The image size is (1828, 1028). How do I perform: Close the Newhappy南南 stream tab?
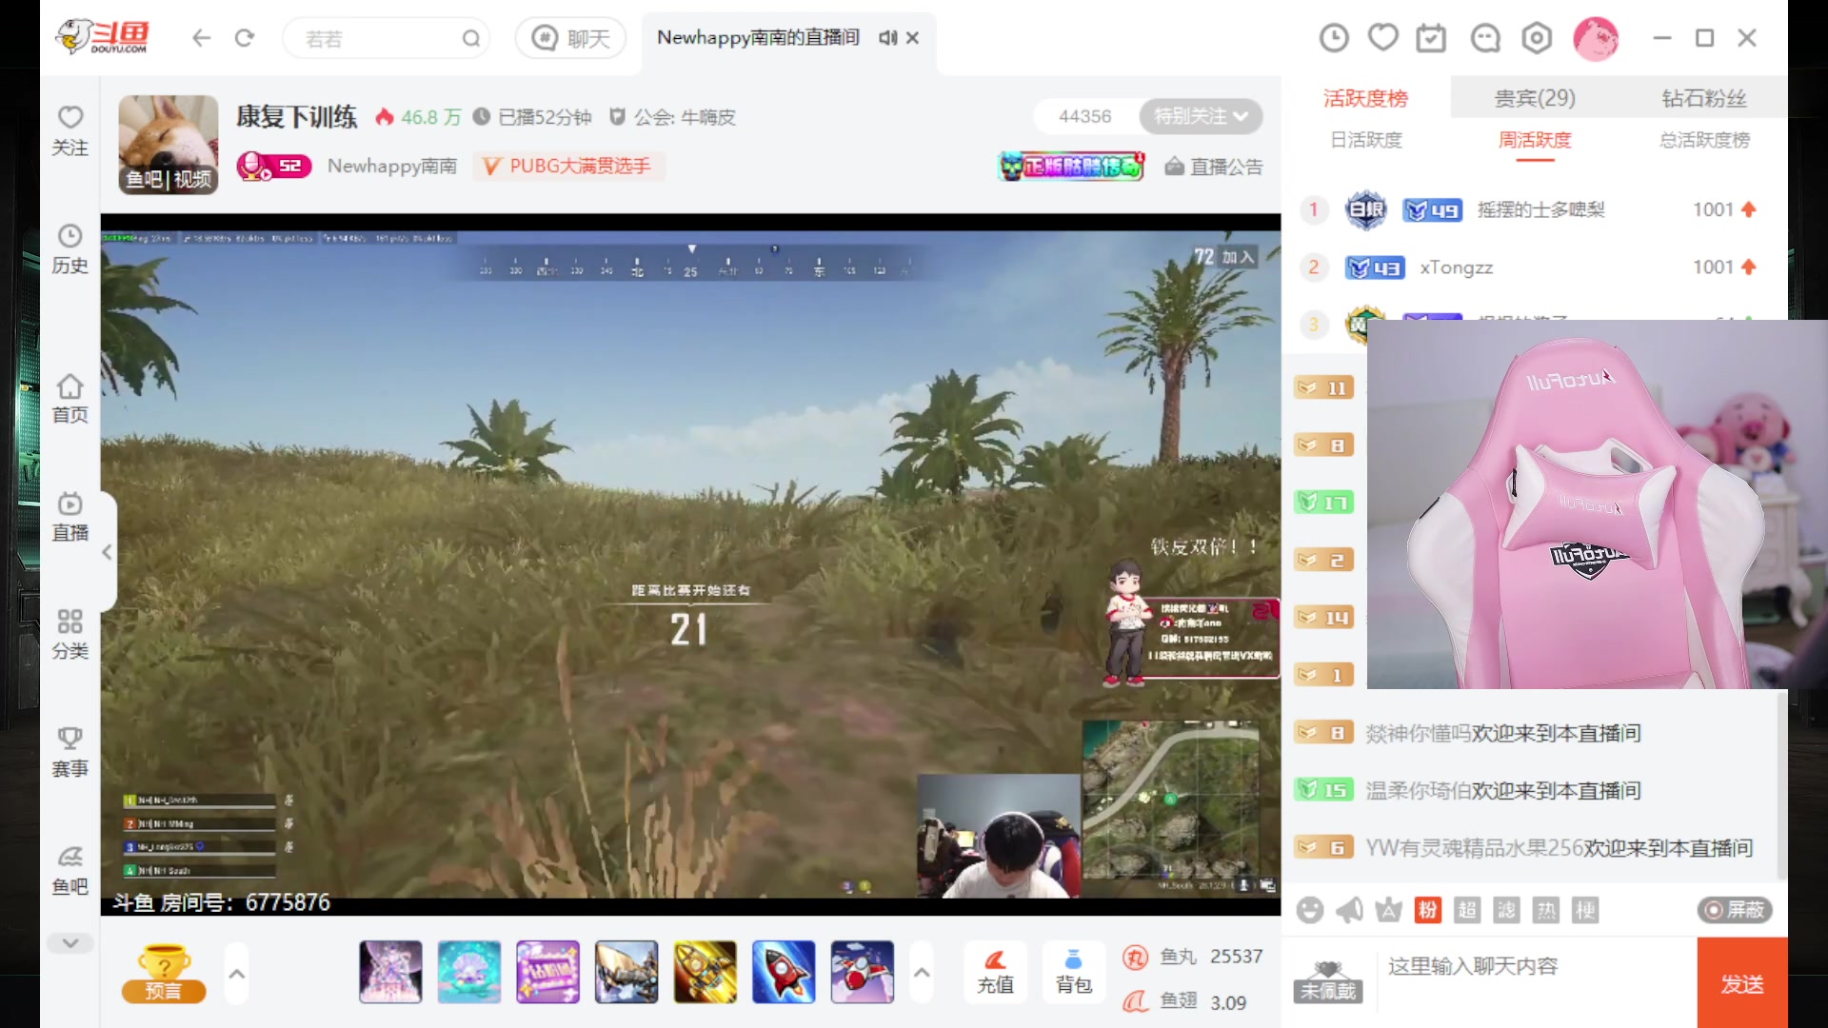point(912,38)
